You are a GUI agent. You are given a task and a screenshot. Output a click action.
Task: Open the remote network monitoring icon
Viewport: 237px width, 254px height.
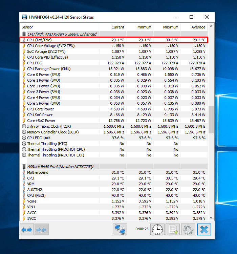[x=120, y=230]
